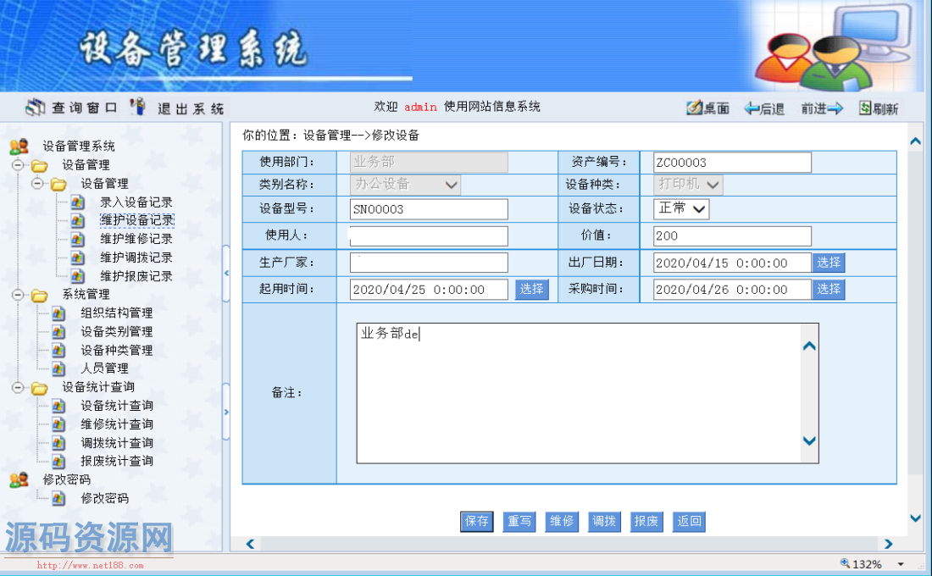Open the http://www.net188.com link

coord(91,565)
